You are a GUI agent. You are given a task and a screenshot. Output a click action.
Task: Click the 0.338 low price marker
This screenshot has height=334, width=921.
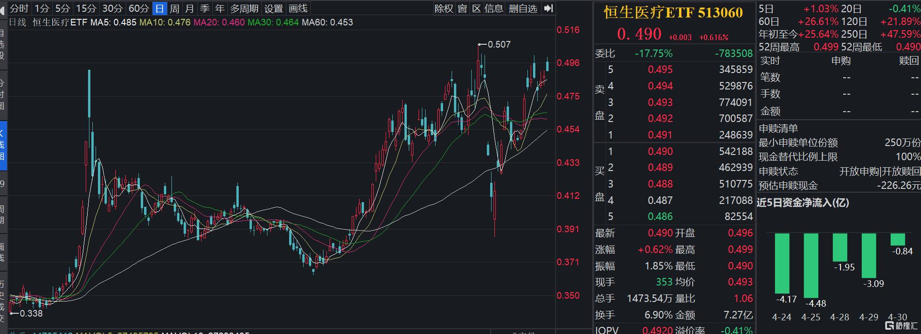click(31, 313)
